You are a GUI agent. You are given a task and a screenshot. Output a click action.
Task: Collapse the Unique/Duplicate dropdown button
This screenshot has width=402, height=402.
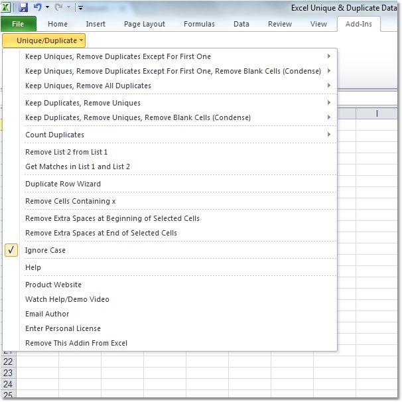(x=44, y=40)
